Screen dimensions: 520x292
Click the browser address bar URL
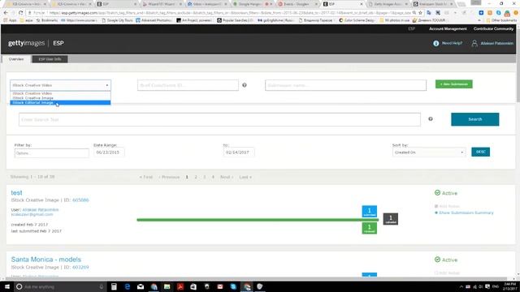(x=229, y=13)
